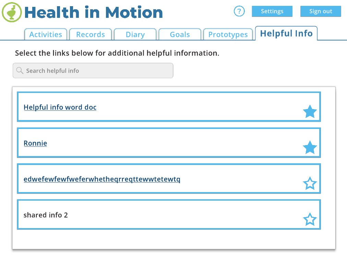Unfavorite the Helpful info word doc star

[310, 112]
